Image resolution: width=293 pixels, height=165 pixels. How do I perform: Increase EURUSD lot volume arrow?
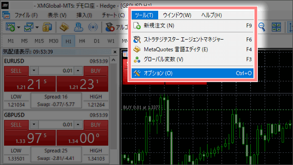click(x=78, y=71)
